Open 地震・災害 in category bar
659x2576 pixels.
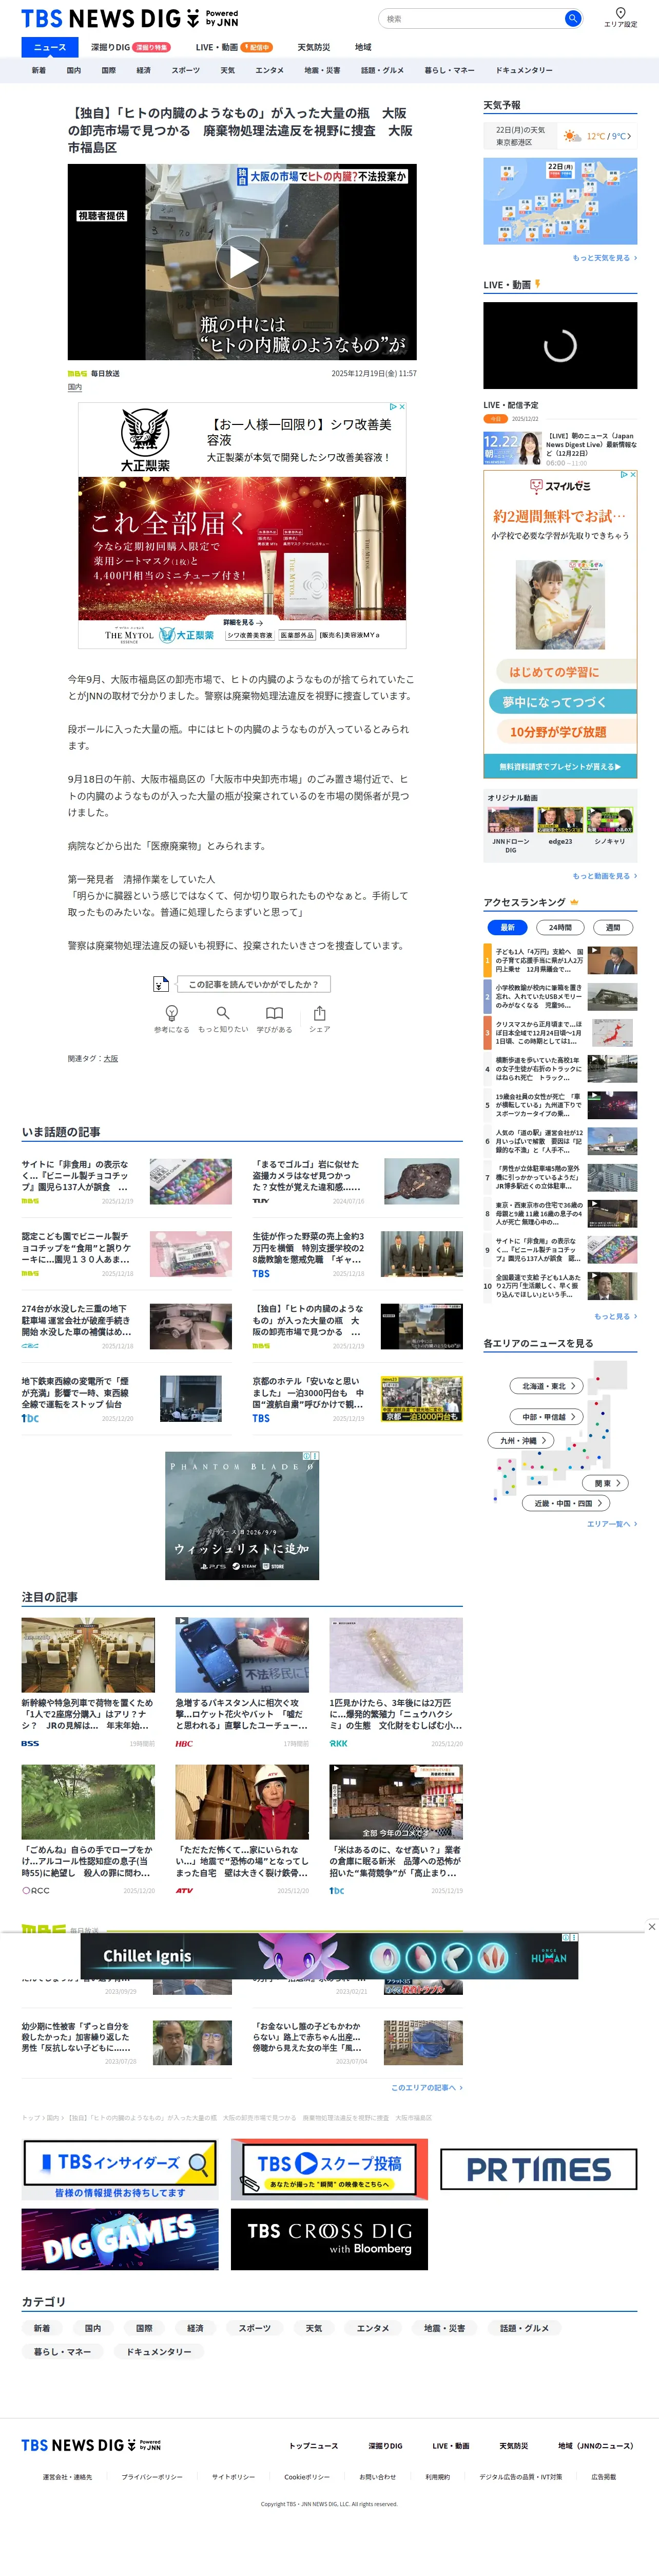tap(322, 70)
